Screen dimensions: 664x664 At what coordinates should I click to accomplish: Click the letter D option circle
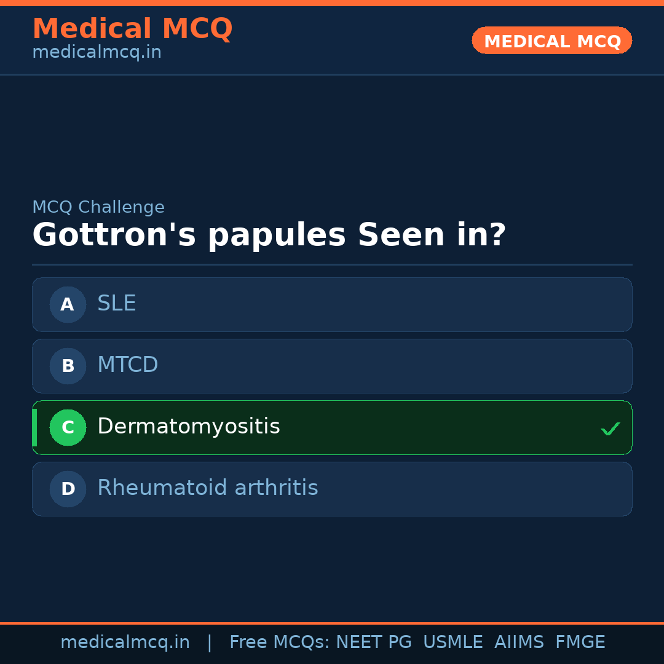click(68, 489)
